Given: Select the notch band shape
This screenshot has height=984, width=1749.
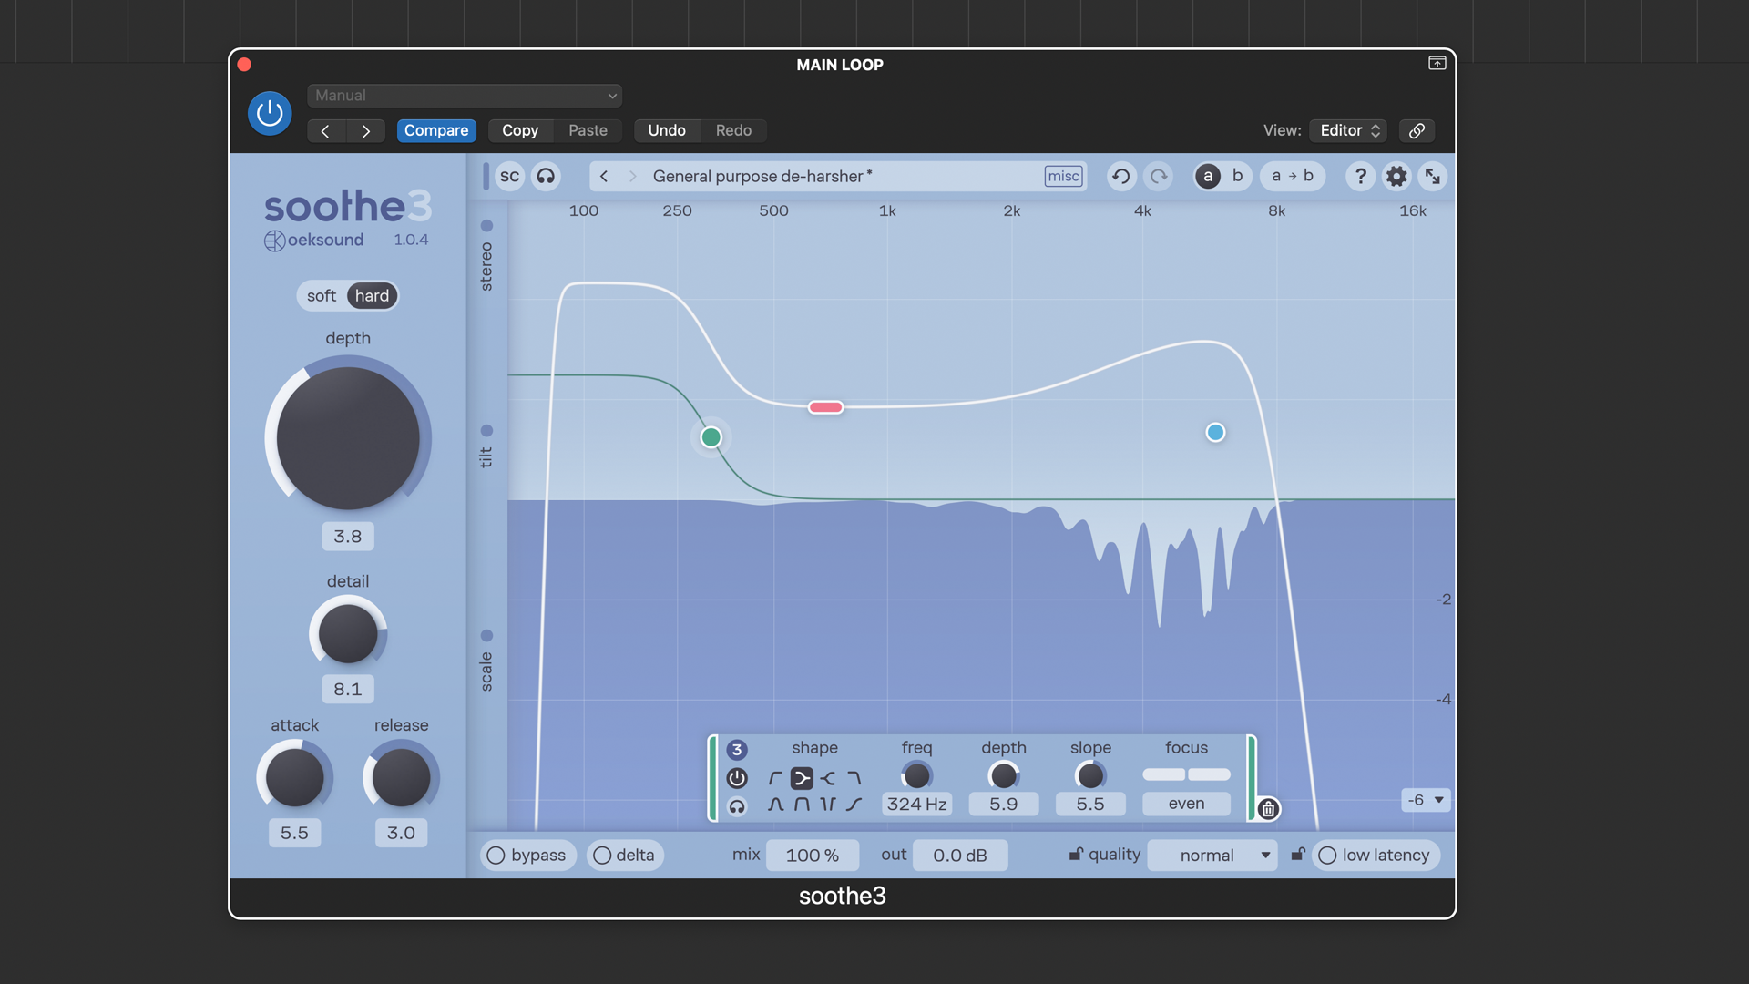Looking at the screenshot, I should (828, 805).
